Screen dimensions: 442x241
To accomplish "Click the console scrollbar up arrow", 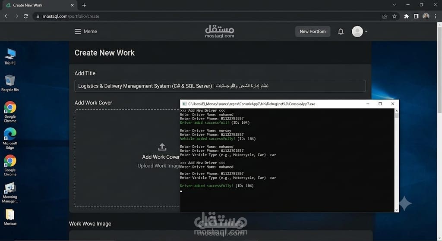I will click(x=396, y=111).
